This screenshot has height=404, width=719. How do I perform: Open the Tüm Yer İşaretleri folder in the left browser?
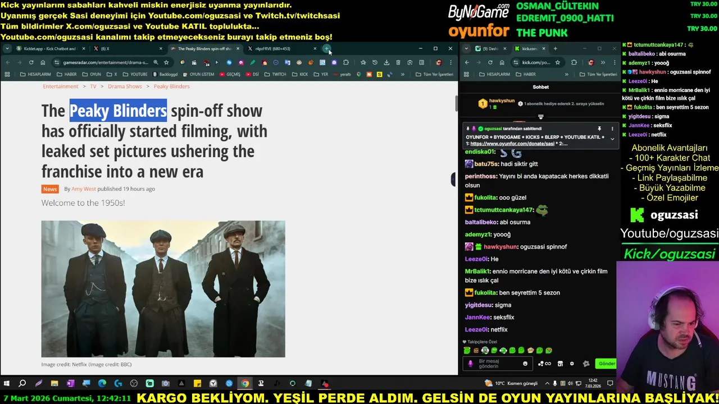click(x=434, y=74)
